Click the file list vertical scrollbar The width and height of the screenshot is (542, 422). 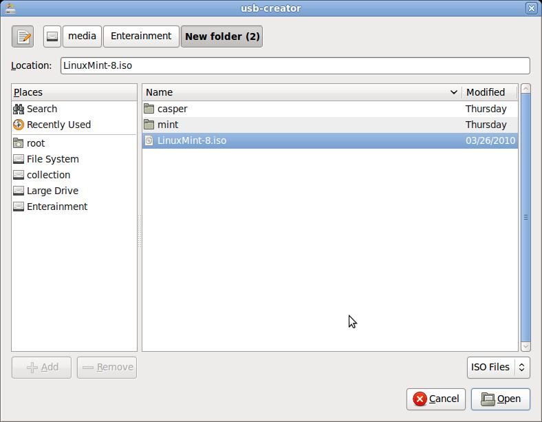(525, 218)
